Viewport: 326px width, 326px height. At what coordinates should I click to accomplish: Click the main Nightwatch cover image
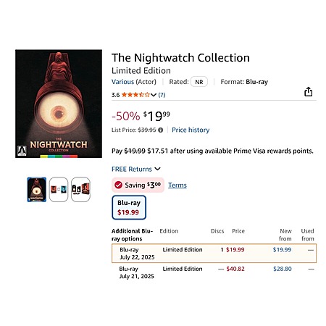59,104
